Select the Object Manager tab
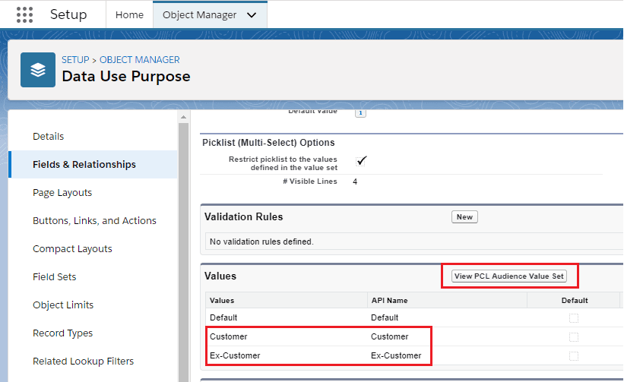The height and width of the screenshot is (382, 624). click(200, 14)
